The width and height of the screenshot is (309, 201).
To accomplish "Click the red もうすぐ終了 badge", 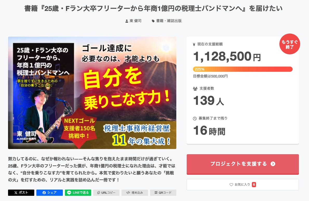I will tap(290, 44).
